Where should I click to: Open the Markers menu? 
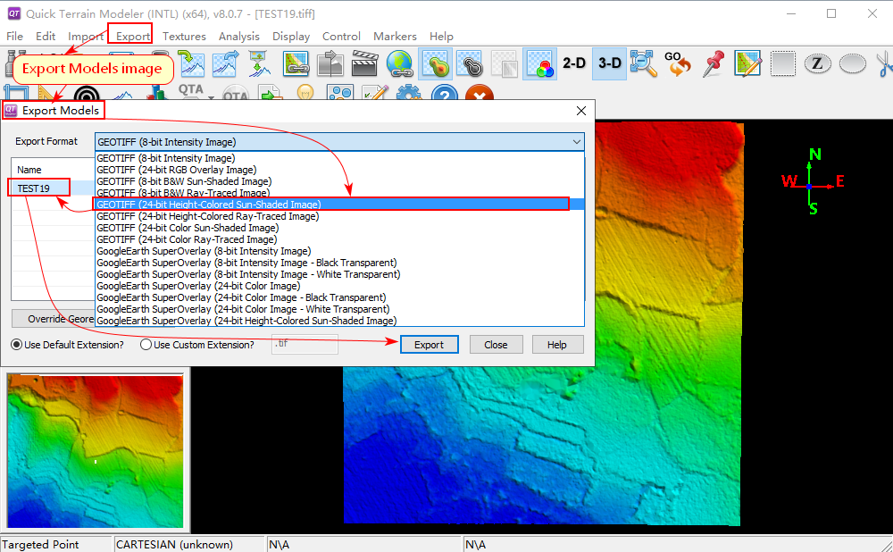(395, 36)
